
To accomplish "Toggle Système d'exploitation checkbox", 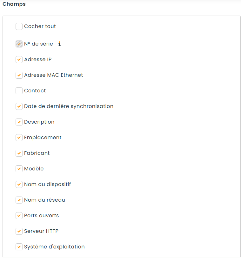I will [19, 247].
